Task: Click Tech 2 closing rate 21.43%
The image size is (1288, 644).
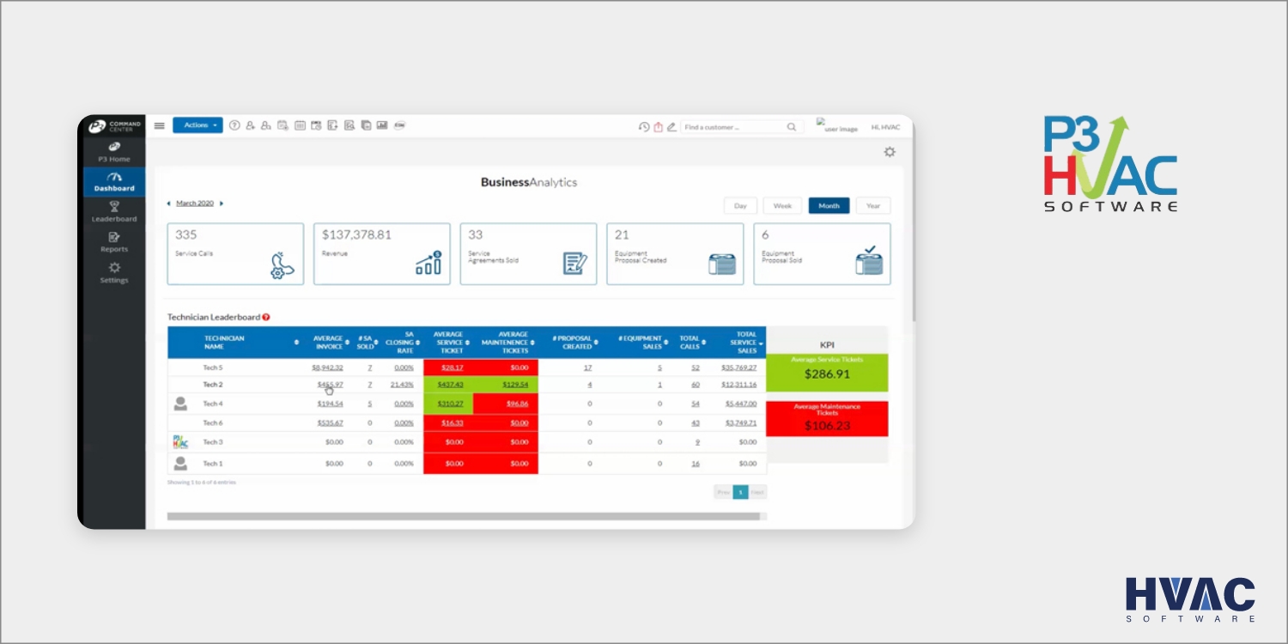Action: coord(402,385)
